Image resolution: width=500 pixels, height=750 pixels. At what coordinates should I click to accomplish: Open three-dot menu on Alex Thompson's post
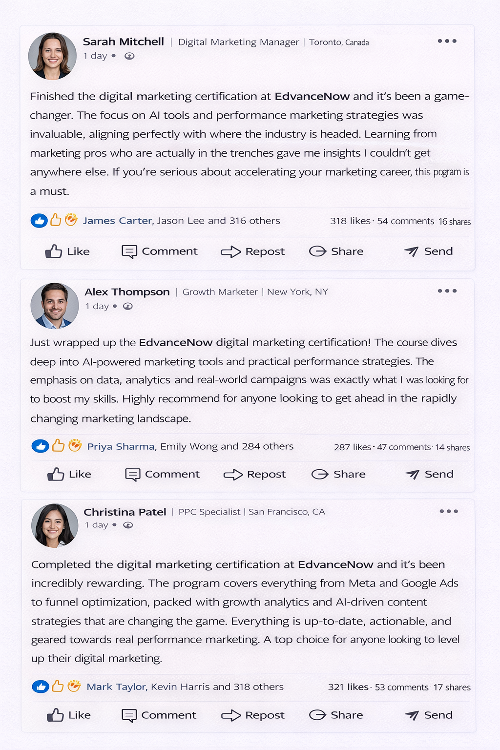click(x=447, y=291)
